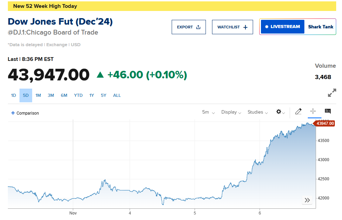Add to Watchlist
This screenshot has width=342, height=220.
pos(233,27)
